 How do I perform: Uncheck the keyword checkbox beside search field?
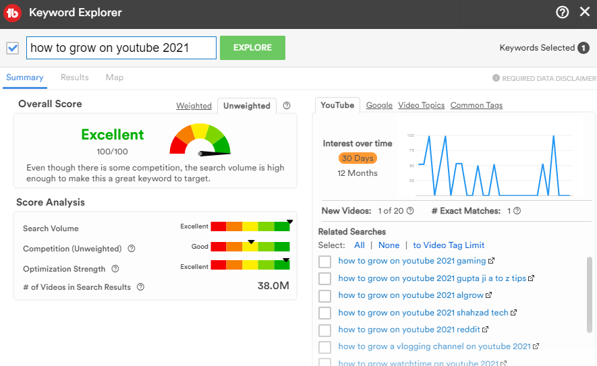[13, 49]
